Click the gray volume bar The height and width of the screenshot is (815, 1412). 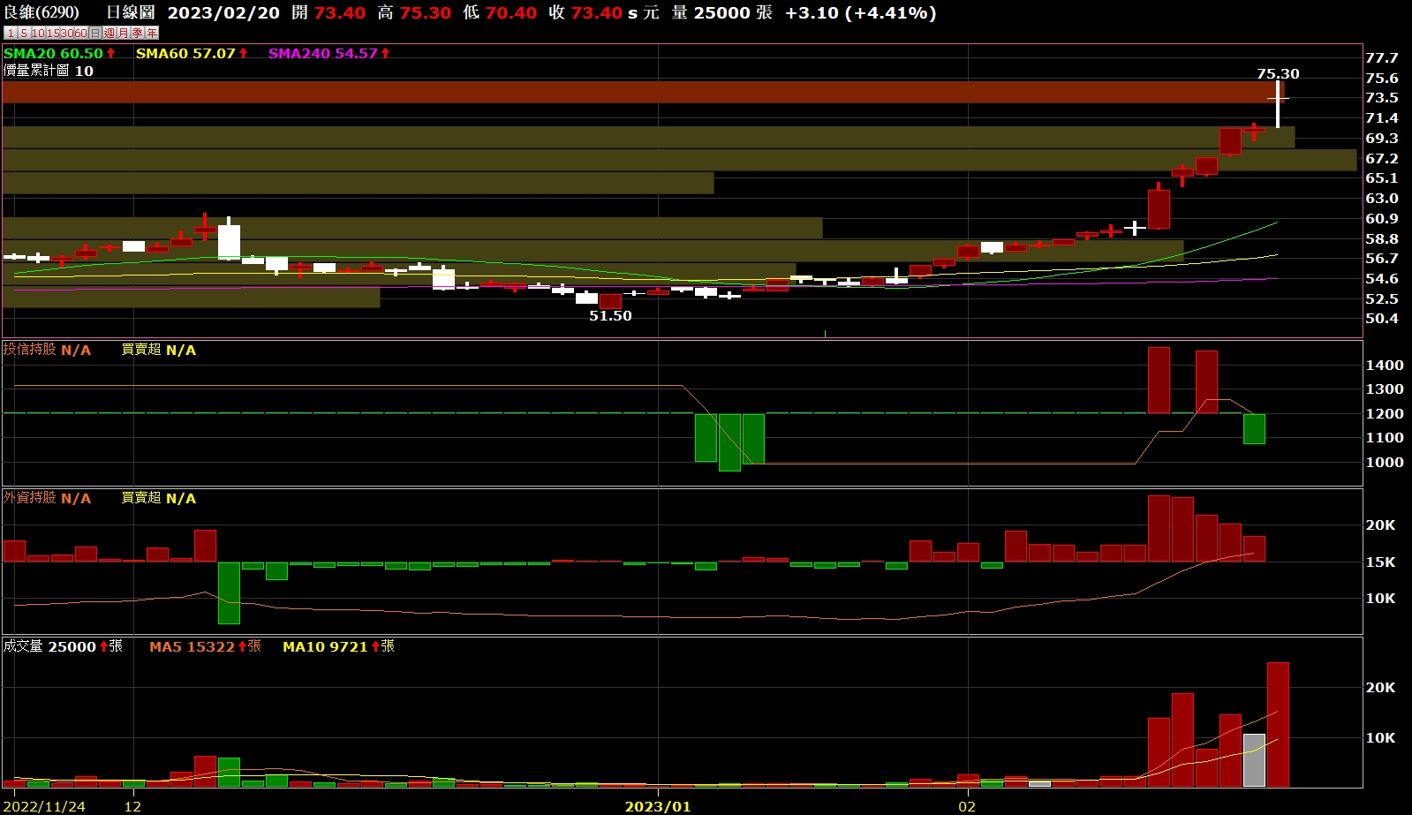[1254, 760]
